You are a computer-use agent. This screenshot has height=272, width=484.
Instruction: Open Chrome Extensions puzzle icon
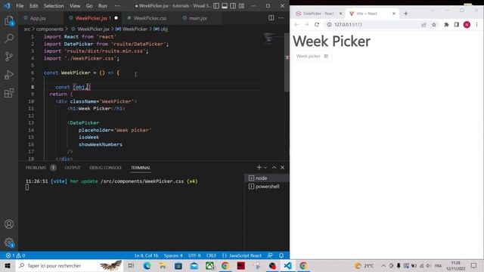(x=446, y=24)
